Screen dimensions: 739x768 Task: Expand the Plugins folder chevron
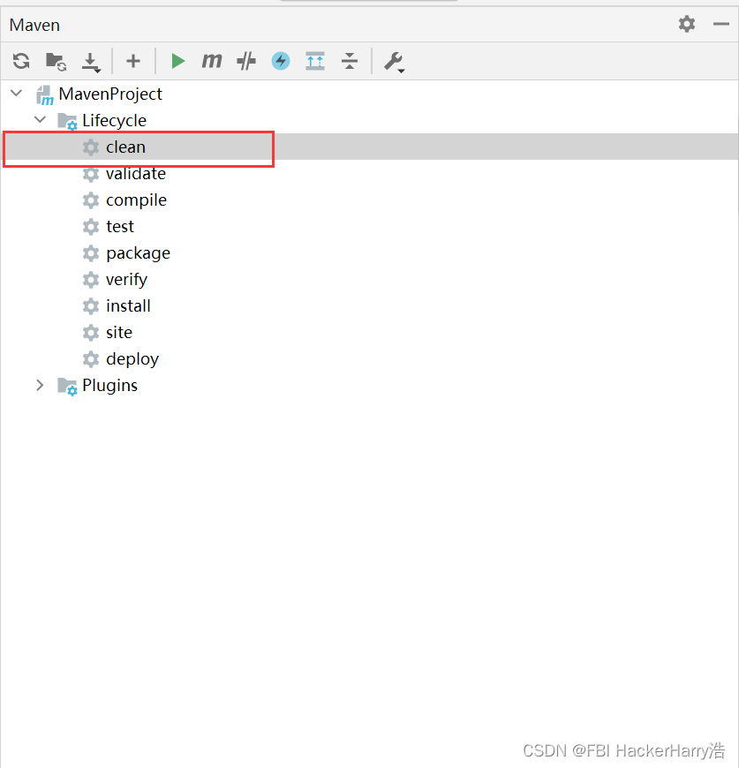click(x=40, y=385)
